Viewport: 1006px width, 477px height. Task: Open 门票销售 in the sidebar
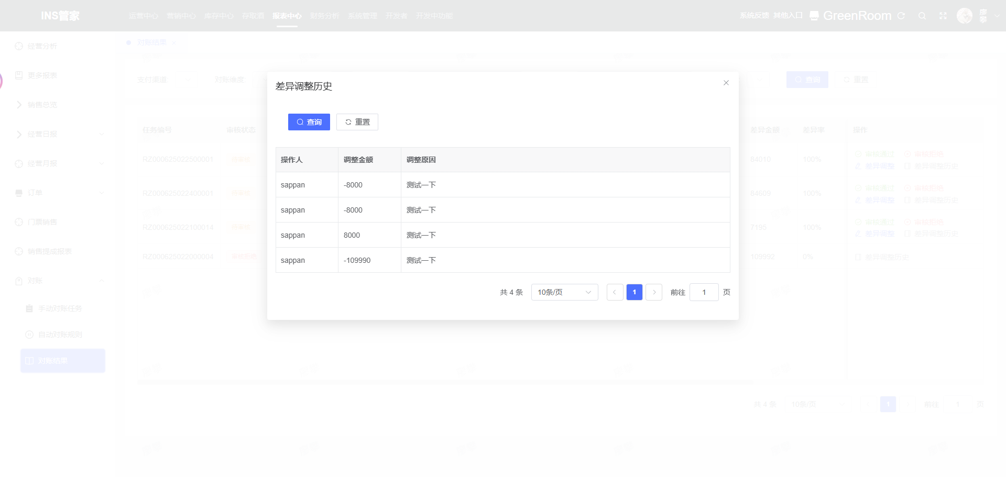(42, 222)
